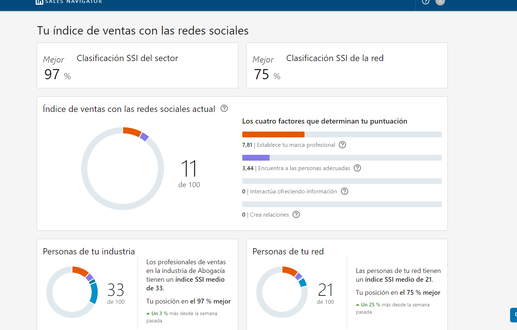
Task: Click 'Interactúa ofreciendo información' label
Action: 294,192
